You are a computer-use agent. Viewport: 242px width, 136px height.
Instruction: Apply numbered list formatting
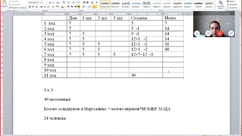[x=74, y=3]
